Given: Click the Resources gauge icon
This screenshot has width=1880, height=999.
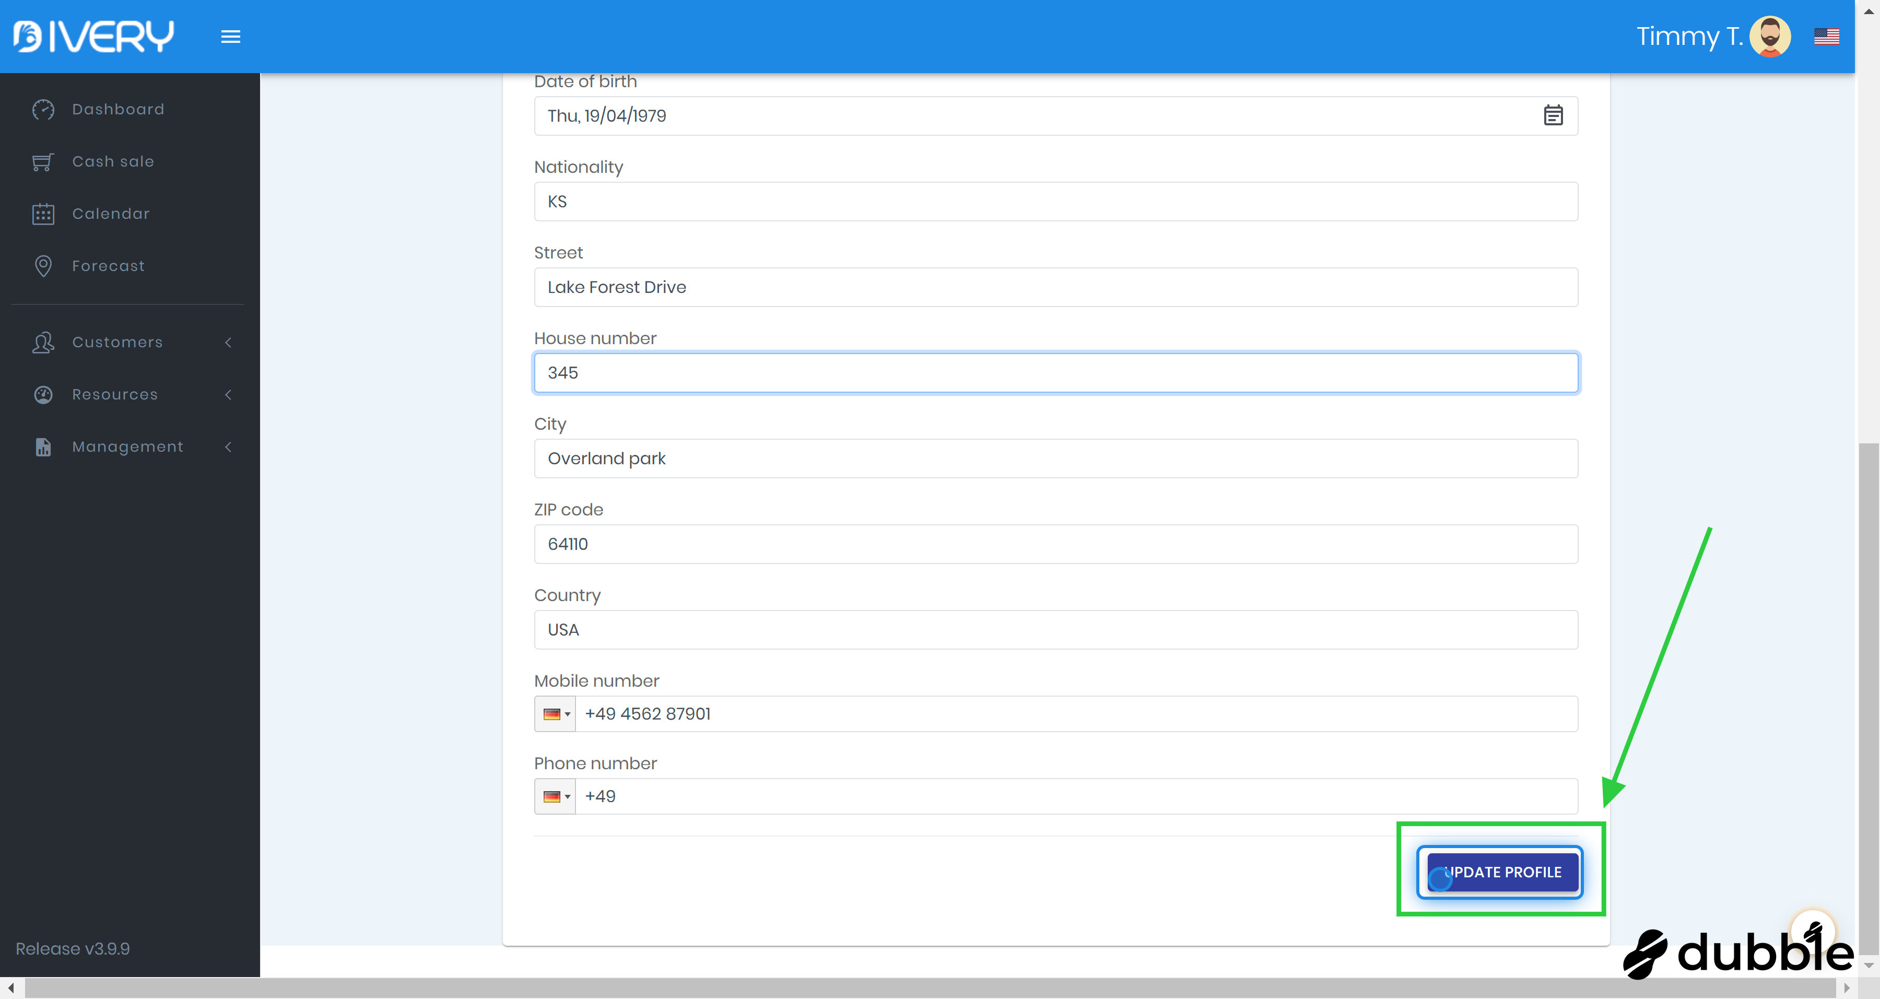Looking at the screenshot, I should 43,395.
